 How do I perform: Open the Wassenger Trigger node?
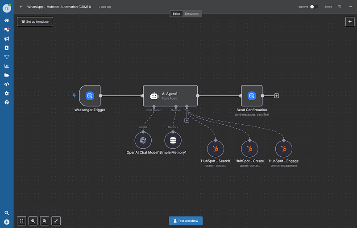click(x=90, y=95)
